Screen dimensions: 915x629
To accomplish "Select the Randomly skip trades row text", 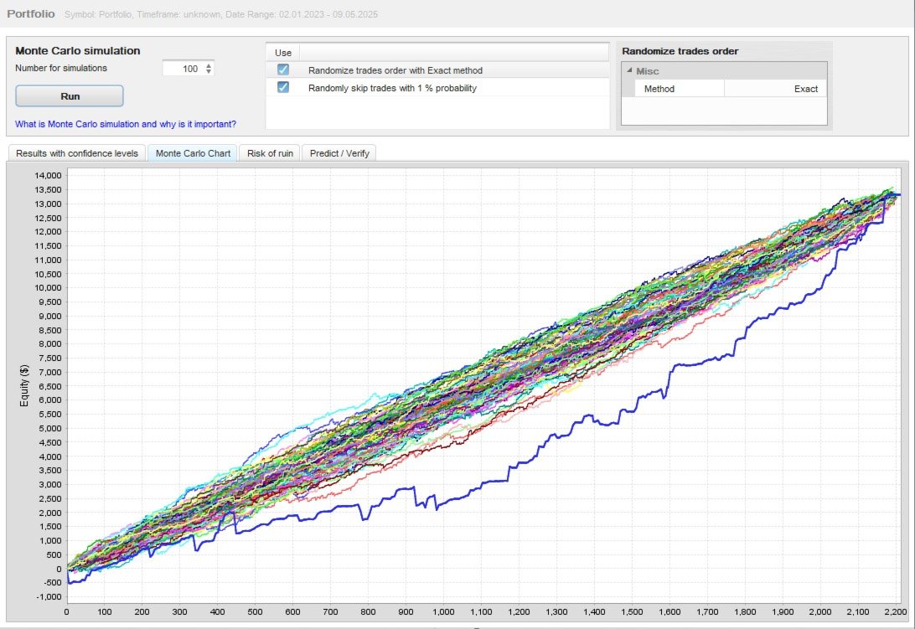I will click(392, 88).
